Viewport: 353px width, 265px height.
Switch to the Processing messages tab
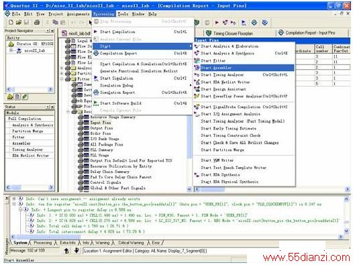[x=42, y=243]
